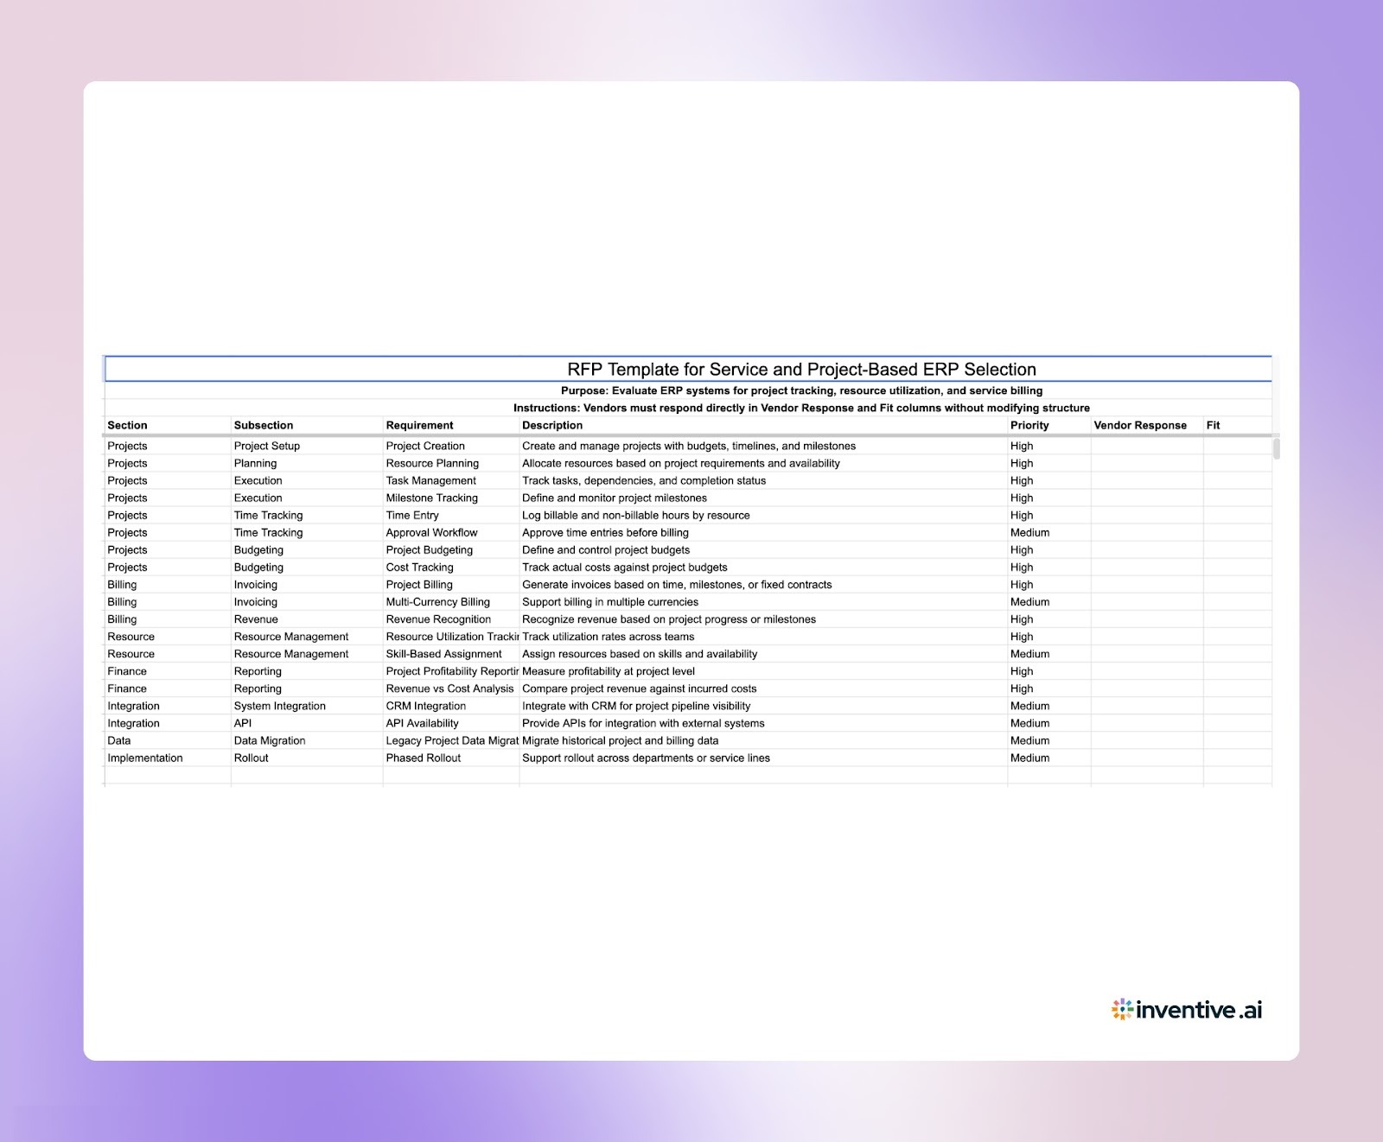
Task: Select the Revenue Recognition row description
Action: click(668, 619)
